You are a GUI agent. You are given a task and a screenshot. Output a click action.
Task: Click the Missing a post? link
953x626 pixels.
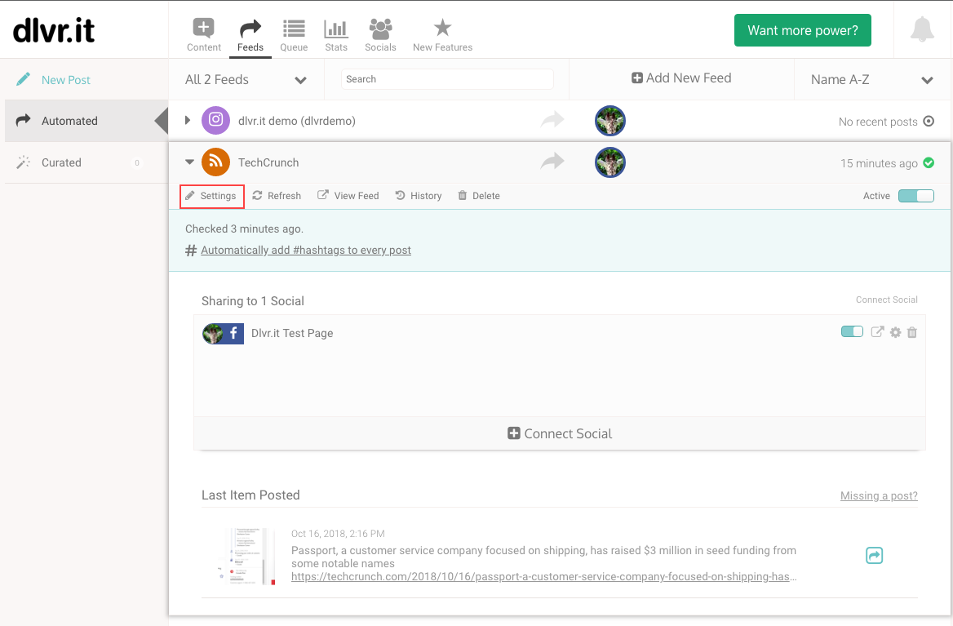[879, 496]
